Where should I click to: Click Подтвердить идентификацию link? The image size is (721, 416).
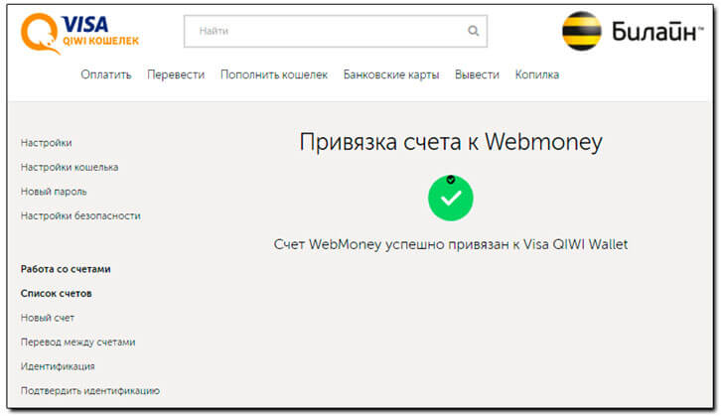coord(90,391)
